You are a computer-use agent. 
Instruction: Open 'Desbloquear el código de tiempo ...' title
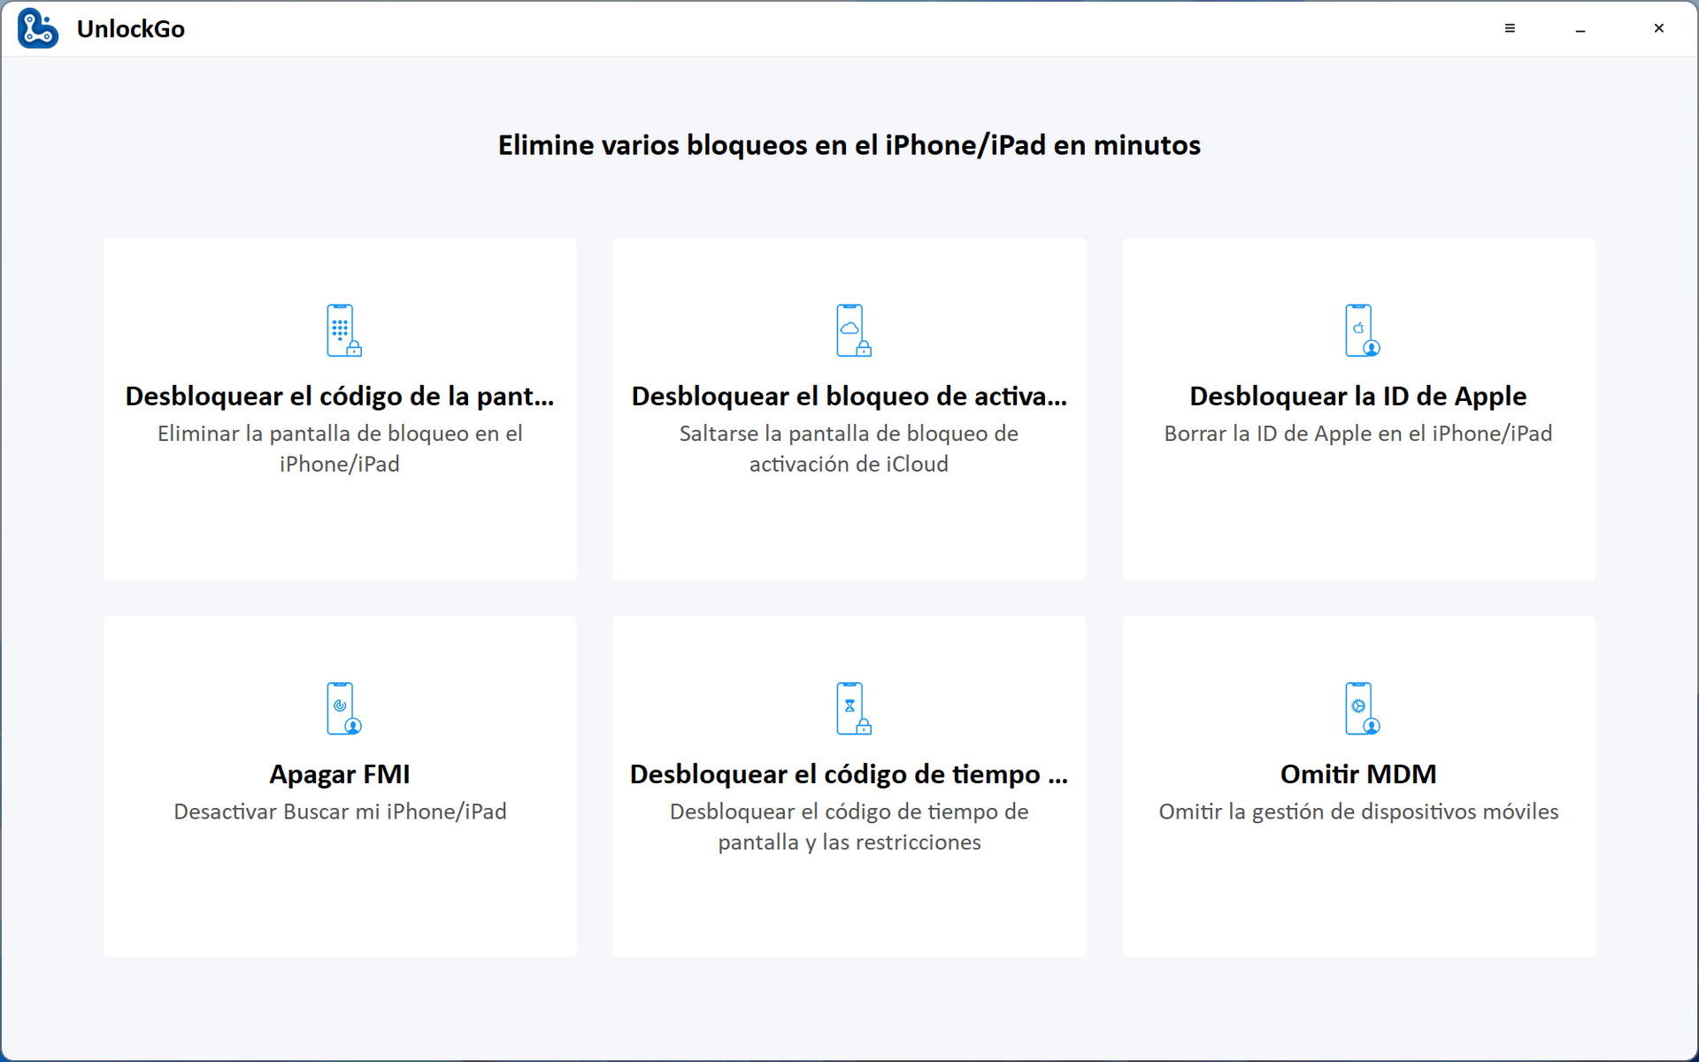(849, 774)
